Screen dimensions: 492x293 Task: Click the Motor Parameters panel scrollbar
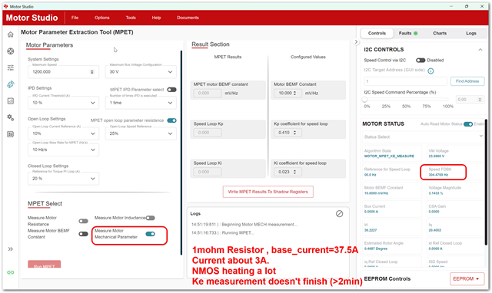coord(181,153)
